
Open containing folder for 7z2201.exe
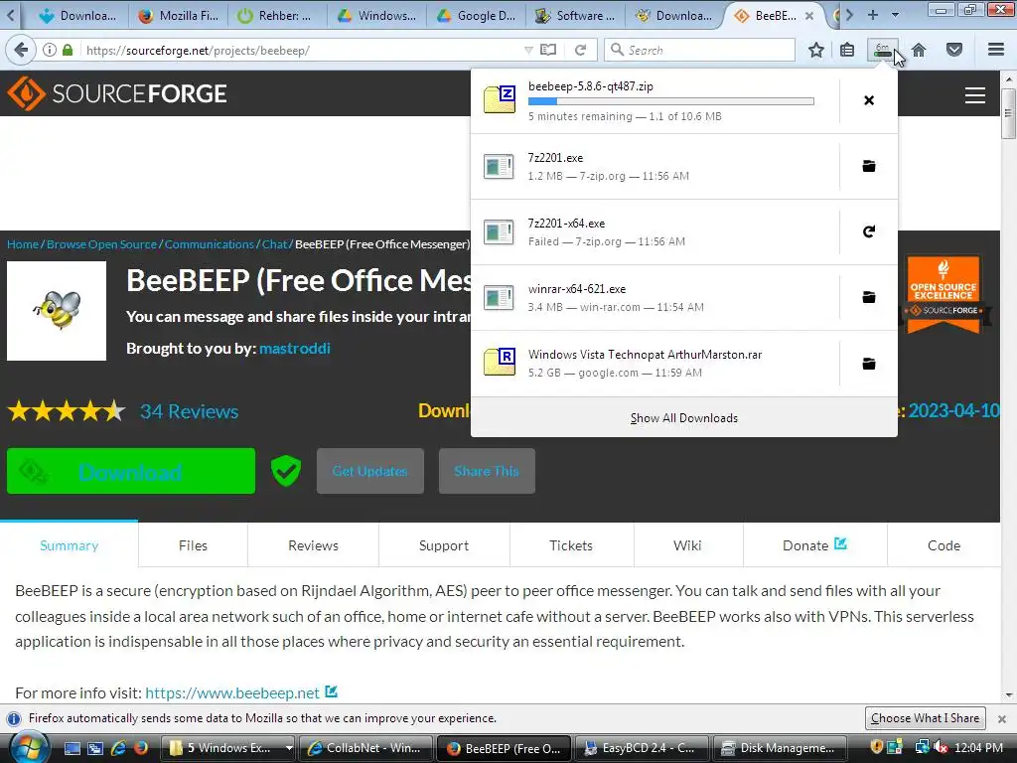(x=868, y=166)
